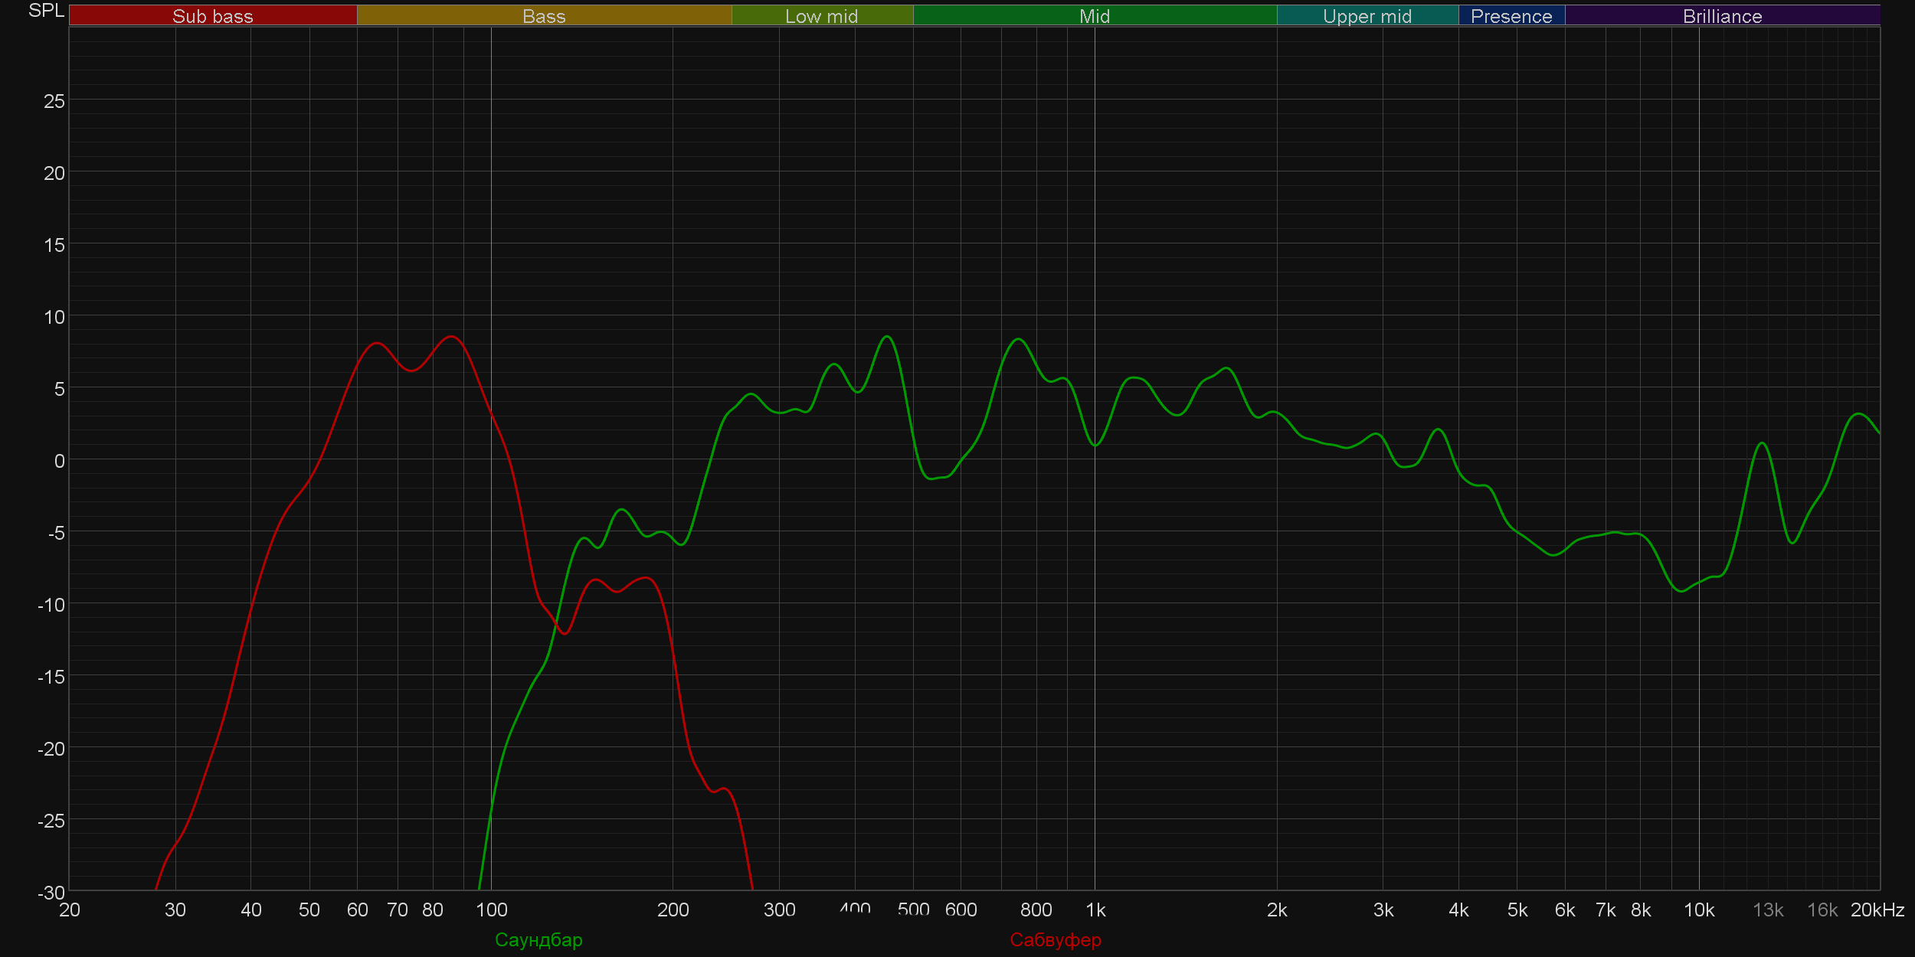Image resolution: width=1915 pixels, height=957 pixels.
Task: Click the Brilliance band header
Action: point(1722,16)
